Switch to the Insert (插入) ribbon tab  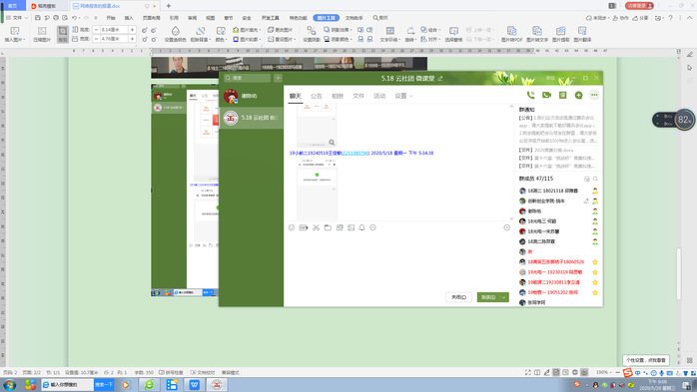(129, 18)
